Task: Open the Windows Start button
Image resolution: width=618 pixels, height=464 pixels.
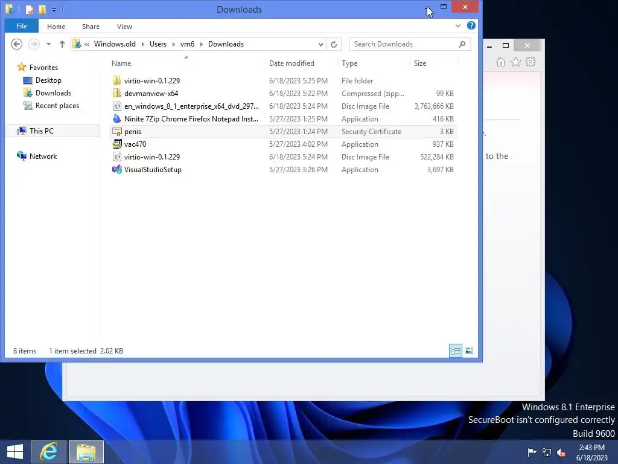Action: pos(15,452)
